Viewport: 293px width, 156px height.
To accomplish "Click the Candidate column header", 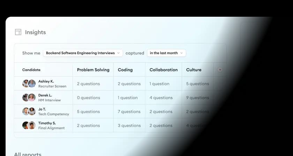I will pyautogui.click(x=31, y=70).
